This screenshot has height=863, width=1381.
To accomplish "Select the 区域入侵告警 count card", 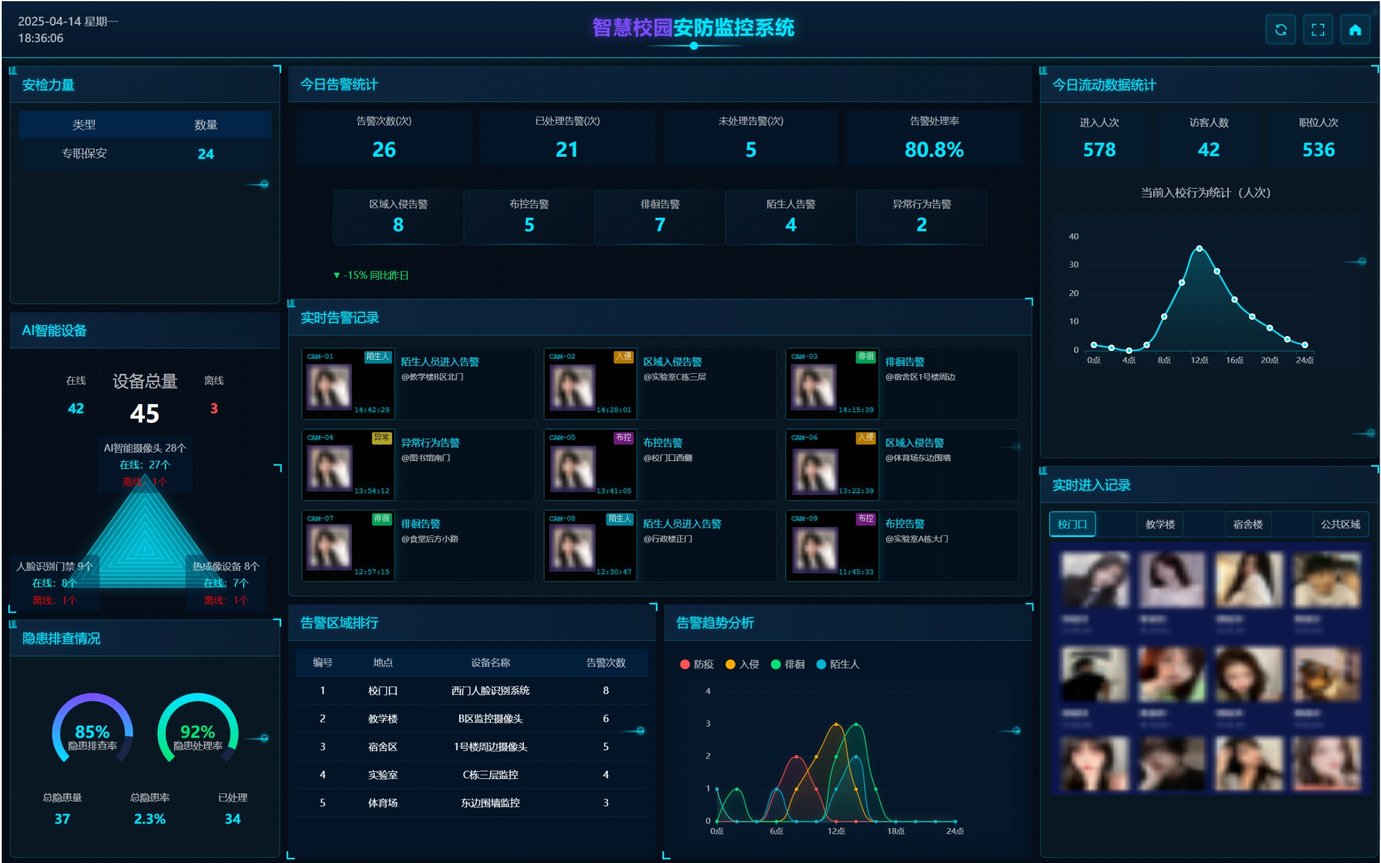I will [x=398, y=216].
